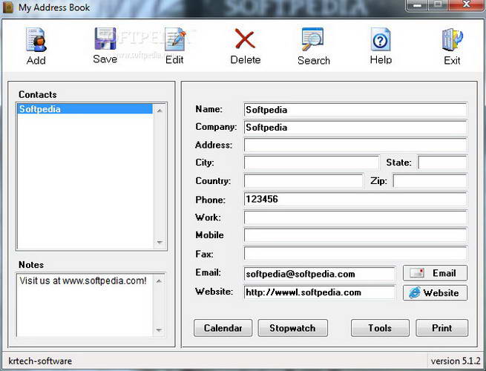
Task: Click the Fax input field
Action: coord(355,254)
